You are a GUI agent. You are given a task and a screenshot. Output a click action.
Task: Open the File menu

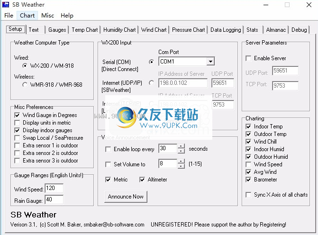[9, 16]
